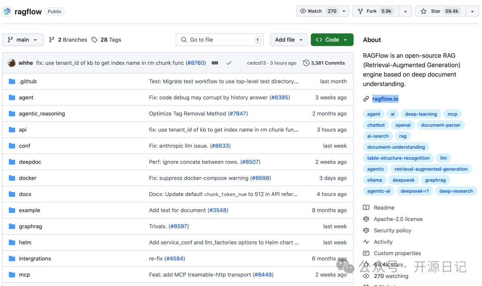The width and height of the screenshot is (482, 286).
Task: Click the Custom properties icon
Action: 366,253
